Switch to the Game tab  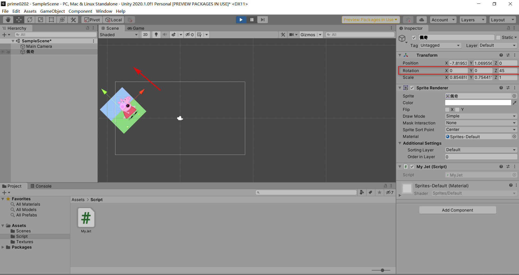[x=136, y=28]
